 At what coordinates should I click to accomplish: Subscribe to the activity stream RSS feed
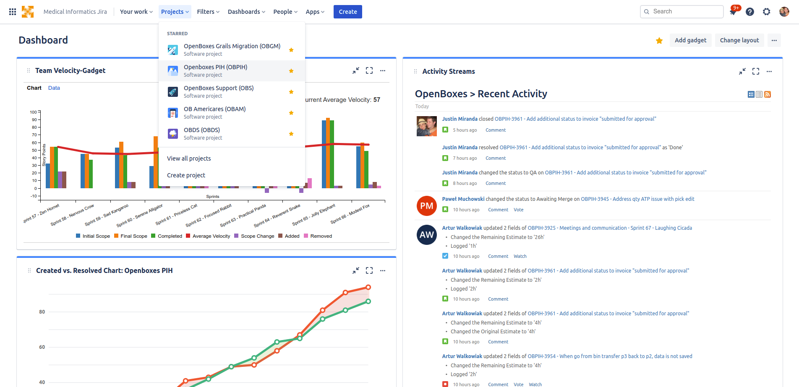coord(768,94)
